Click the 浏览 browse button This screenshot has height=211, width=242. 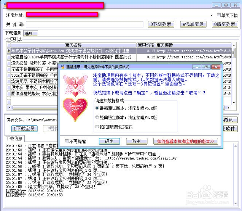click(230, 120)
